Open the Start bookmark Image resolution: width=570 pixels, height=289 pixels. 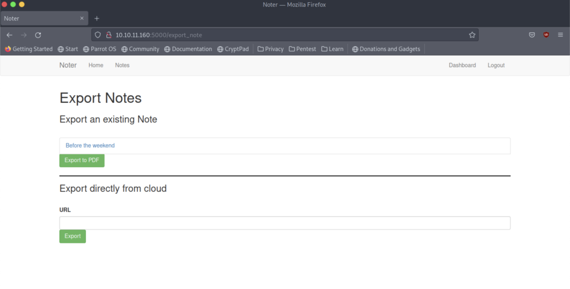pos(68,49)
